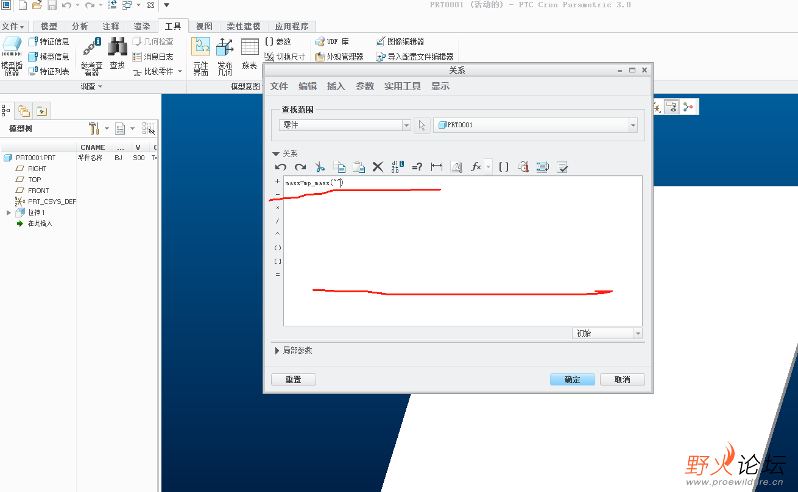Click the 取消 button
Screen dimensions: 798x492
tap(622, 379)
